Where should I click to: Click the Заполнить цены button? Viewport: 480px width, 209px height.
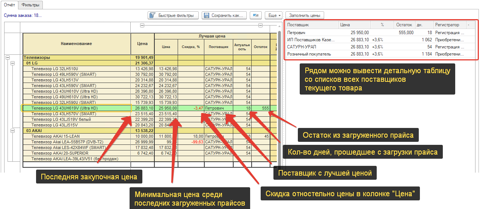(305, 15)
